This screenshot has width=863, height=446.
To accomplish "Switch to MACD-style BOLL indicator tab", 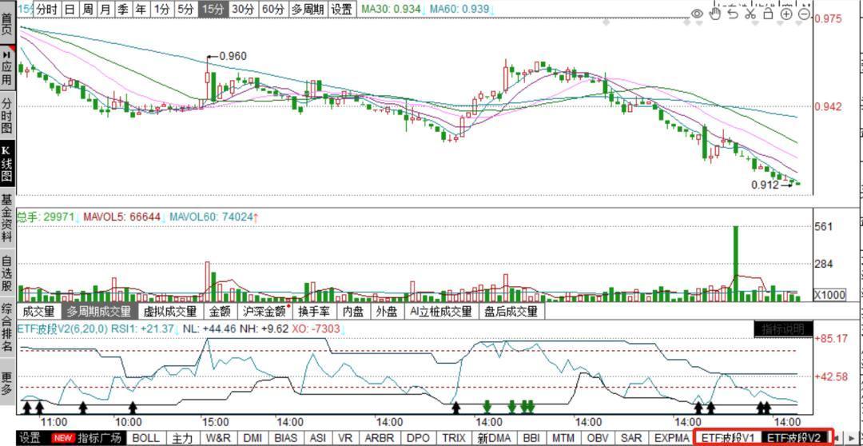I will [x=145, y=438].
